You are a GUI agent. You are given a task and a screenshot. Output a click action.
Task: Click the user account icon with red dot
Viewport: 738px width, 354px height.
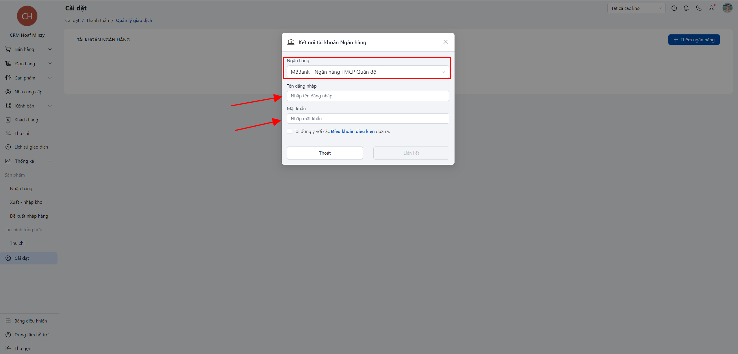[x=711, y=8]
